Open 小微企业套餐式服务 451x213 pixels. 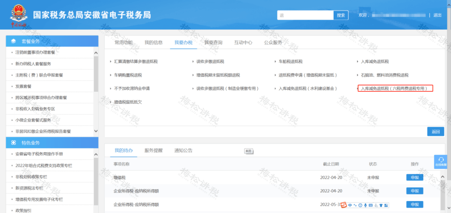(33, 120)
